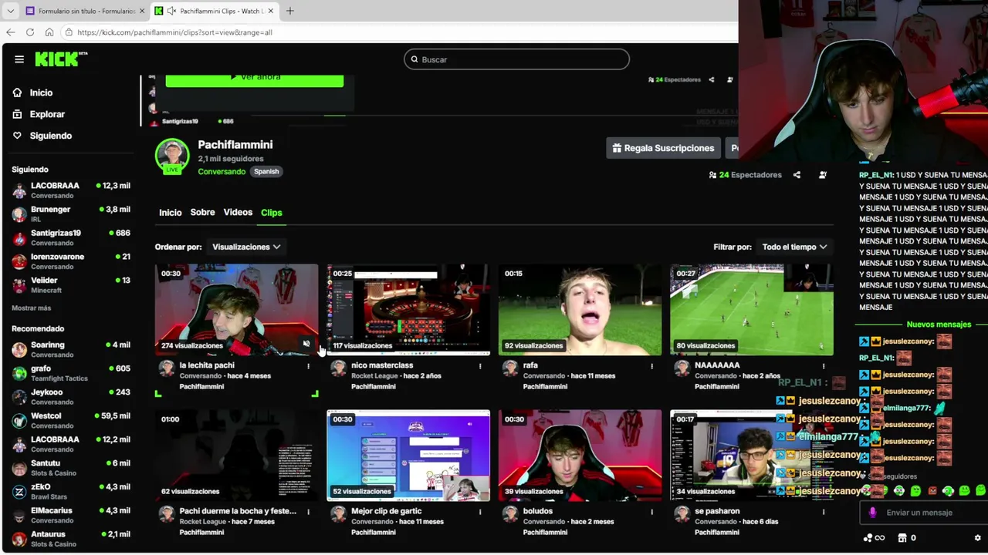Open options menu for 'nico masterclass' clip
Viewport: 988px width, 555px height.
[x=480, y=366]
